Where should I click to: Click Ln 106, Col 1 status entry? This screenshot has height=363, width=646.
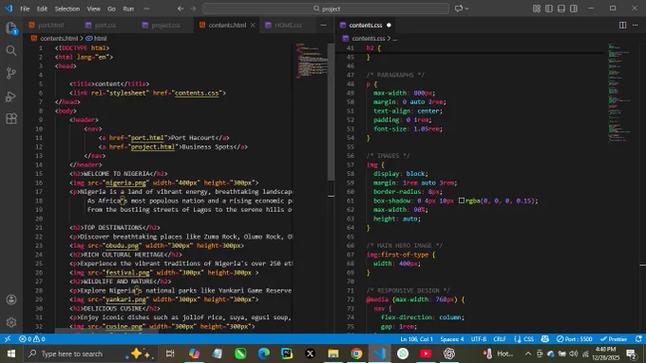(x=416, y=339)
